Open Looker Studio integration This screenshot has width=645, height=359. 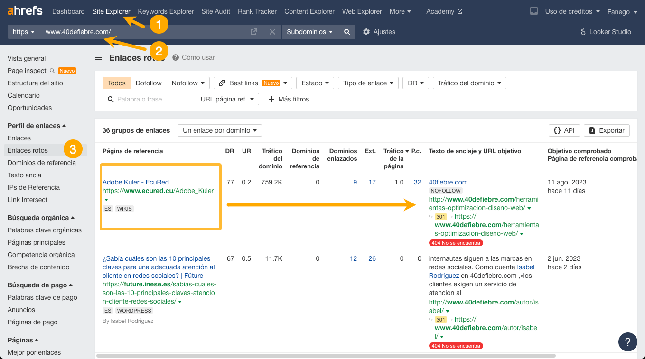(606, 32)
